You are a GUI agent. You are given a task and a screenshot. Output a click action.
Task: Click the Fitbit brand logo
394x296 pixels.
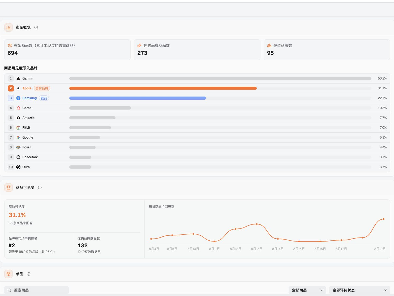point(18,128)
